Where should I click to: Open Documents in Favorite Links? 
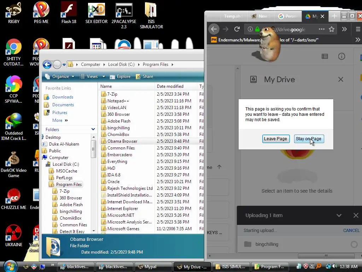coord(63,105)
